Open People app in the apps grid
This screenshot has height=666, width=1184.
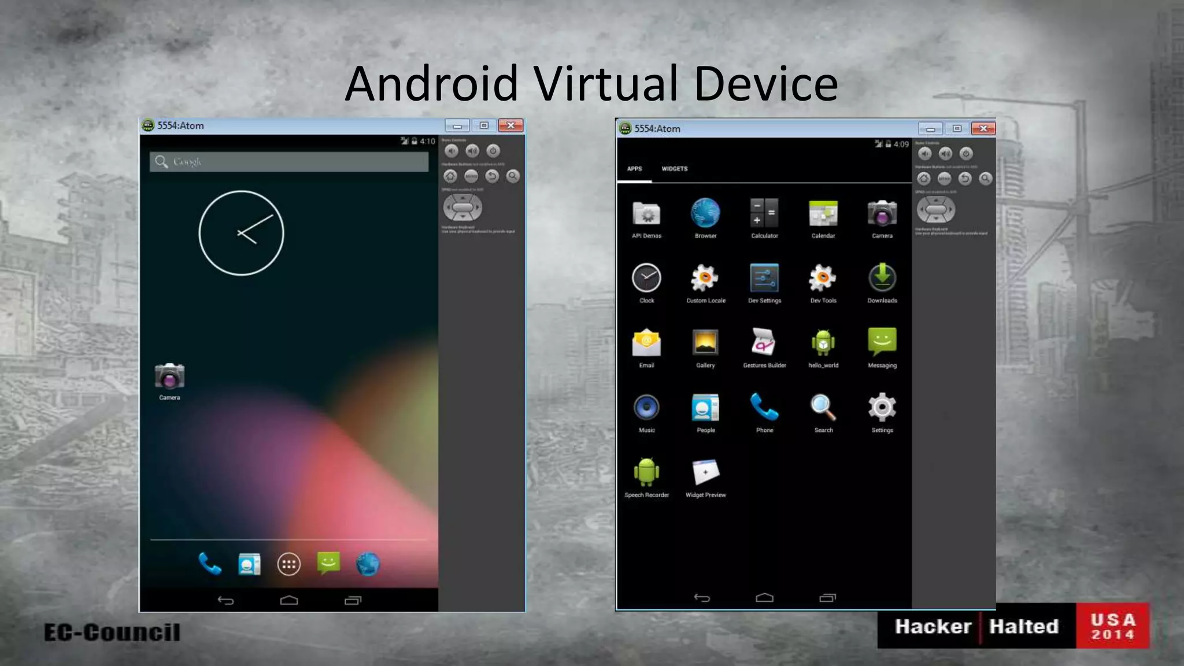705,413
